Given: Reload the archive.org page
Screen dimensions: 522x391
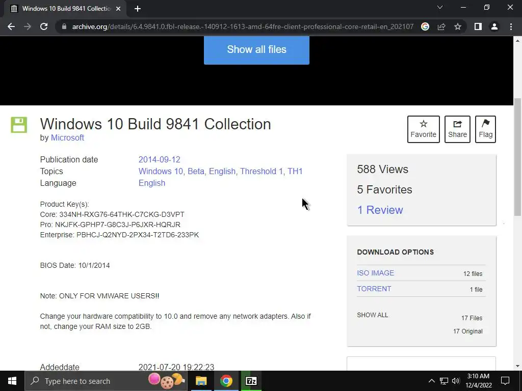Looking at the screenshot, I should coord(44,26).
